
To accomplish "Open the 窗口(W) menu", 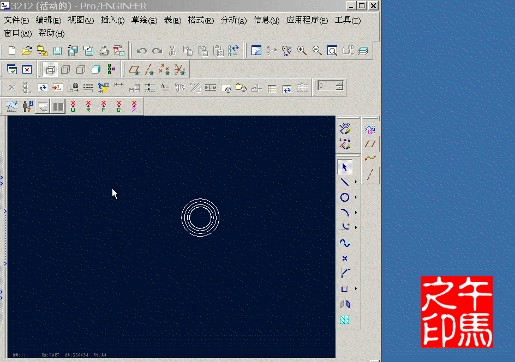I will coord(18,33).
